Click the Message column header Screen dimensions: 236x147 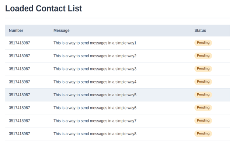point(61,31)
